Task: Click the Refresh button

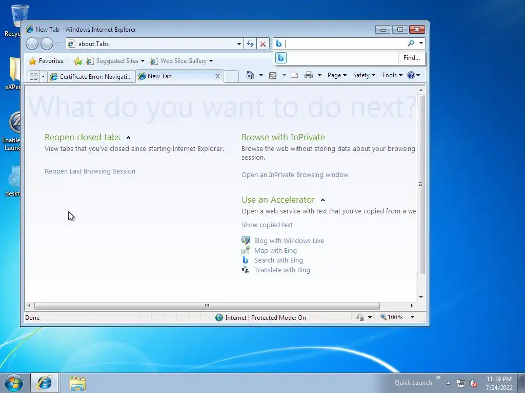Action: click(x=250, y=44)
